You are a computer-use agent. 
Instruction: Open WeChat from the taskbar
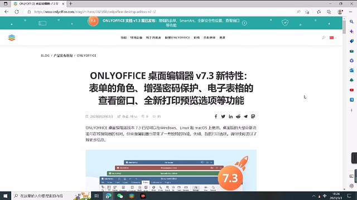click(120, 196)
